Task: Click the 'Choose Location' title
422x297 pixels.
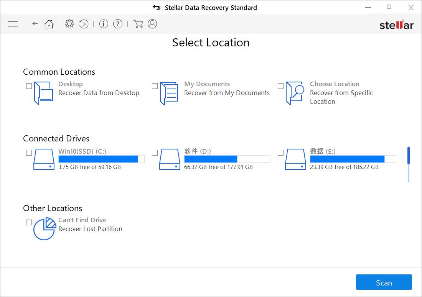Action: (x=335, y=84)
